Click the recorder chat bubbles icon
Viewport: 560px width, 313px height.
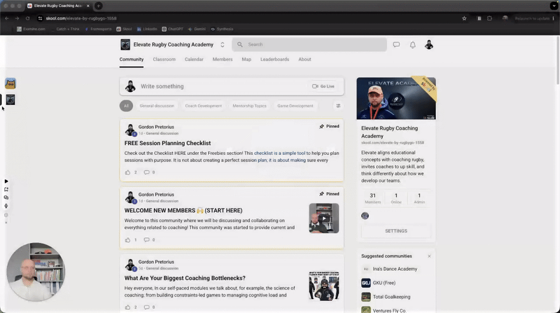[6, 198]
